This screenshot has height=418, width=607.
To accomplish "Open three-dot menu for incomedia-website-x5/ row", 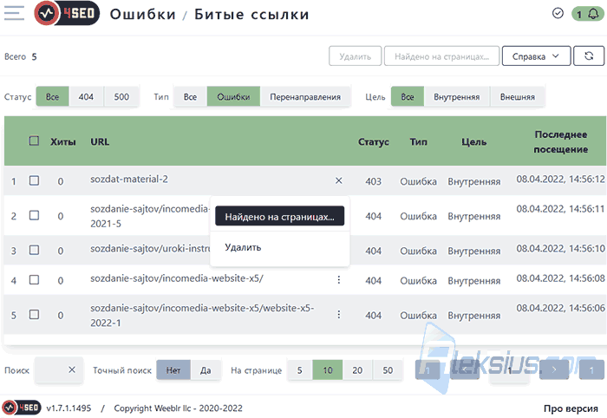I will [x=339, y=280].
